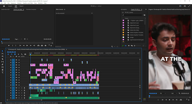Toggle nest-or-individual-clips insert mode in timeline
This screenshot has height=104, width=192.
pyautogui.click(x=8, y=54)
